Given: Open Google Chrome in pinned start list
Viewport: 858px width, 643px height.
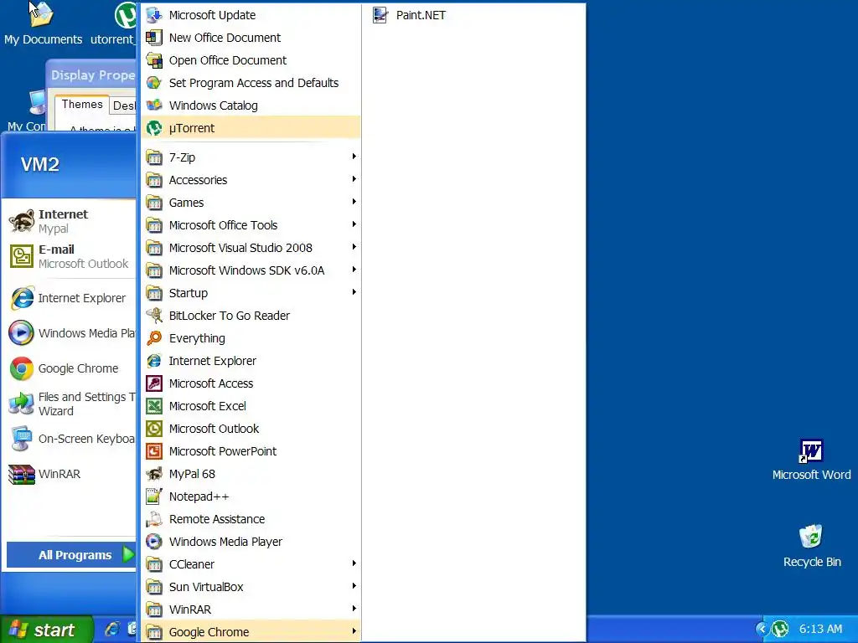Looking at the screenshot, I should (70, 368).
